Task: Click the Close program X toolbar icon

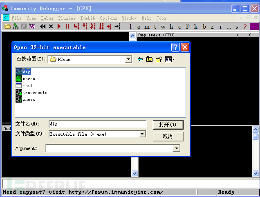Action: coord(51,27)
